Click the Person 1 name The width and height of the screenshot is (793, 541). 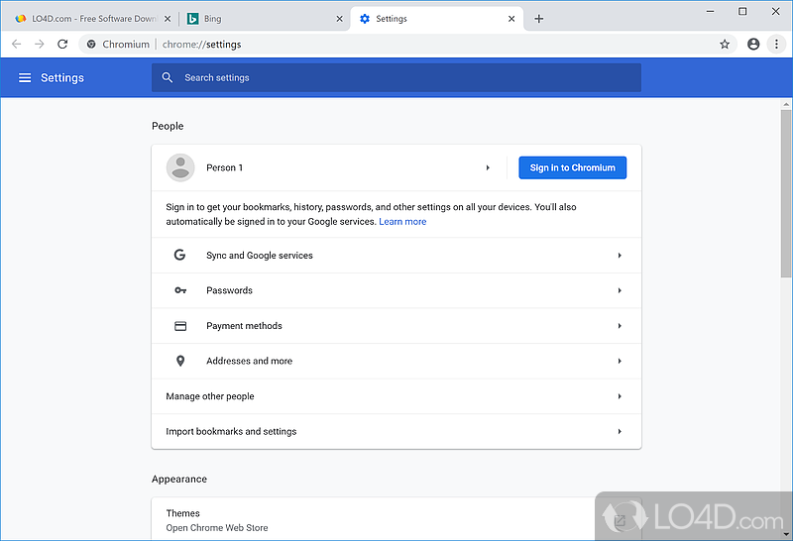coord(225,167)
